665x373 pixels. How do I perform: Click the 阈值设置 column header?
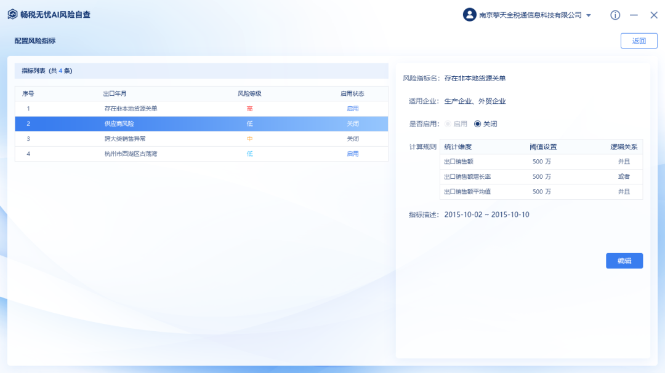click(543, 147)
